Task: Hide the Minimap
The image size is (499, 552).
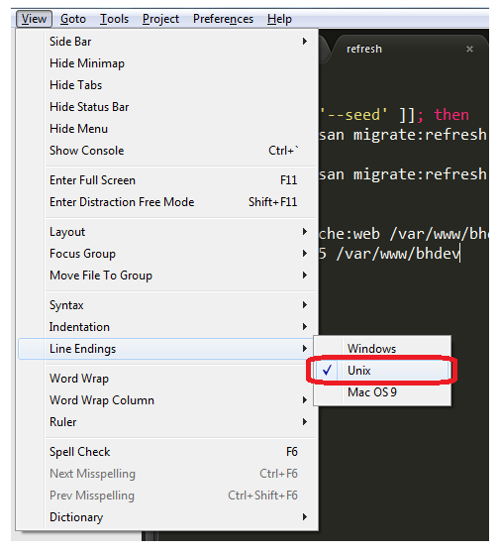Action: (x=167, y=63)
